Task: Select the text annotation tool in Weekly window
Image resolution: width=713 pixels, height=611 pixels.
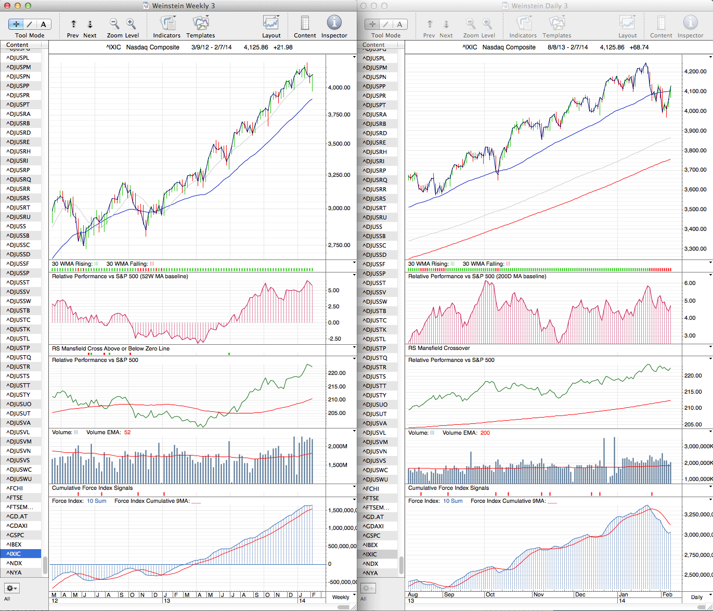Action: coord(43,24)
